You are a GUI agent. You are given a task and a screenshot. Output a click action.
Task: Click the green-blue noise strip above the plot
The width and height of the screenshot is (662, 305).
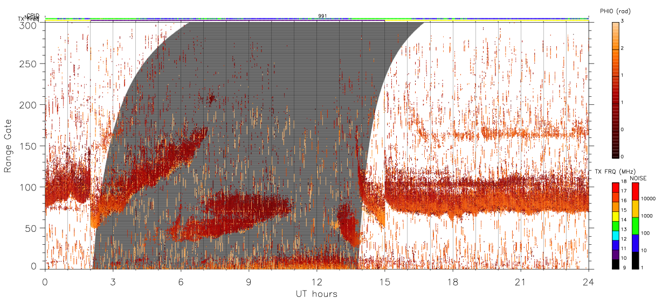click(x=316, y=19)
